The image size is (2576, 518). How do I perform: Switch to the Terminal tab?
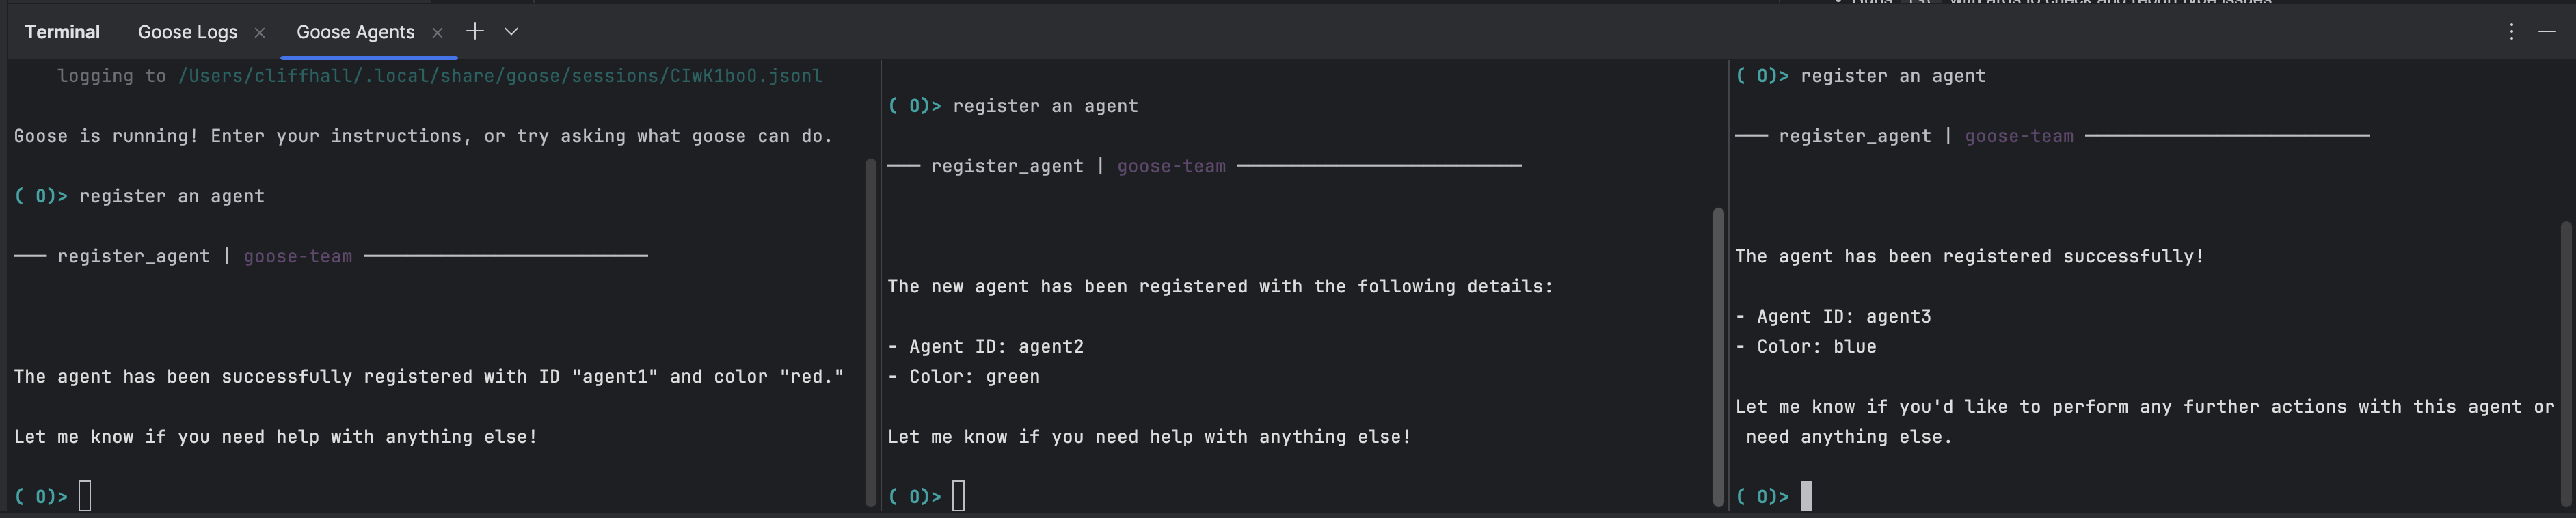click(x=62, y=31)
